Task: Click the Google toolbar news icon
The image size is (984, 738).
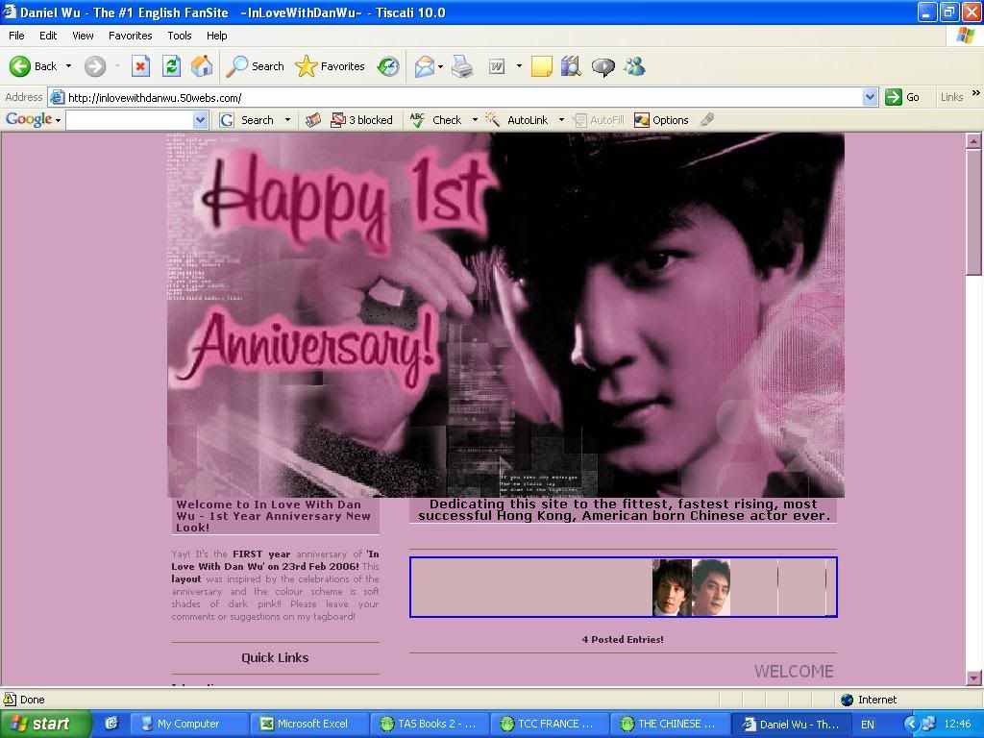Action: (x=313, y=120)
